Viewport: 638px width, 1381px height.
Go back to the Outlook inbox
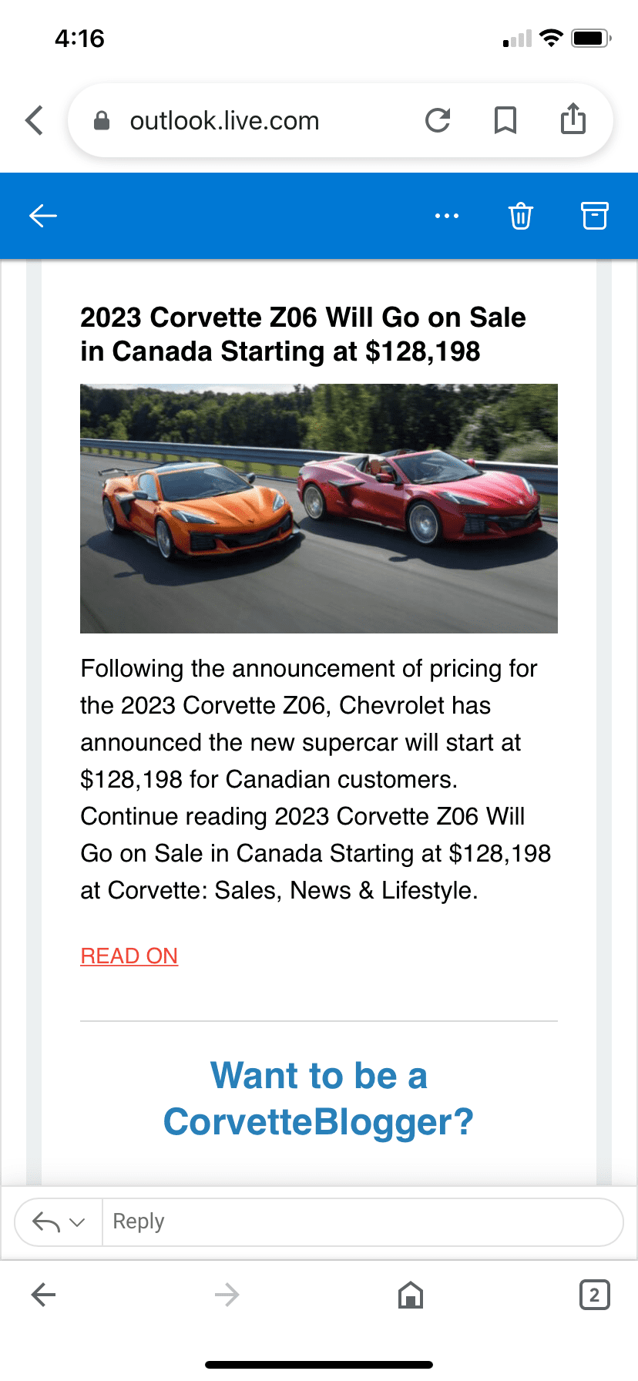click(43, 216)
